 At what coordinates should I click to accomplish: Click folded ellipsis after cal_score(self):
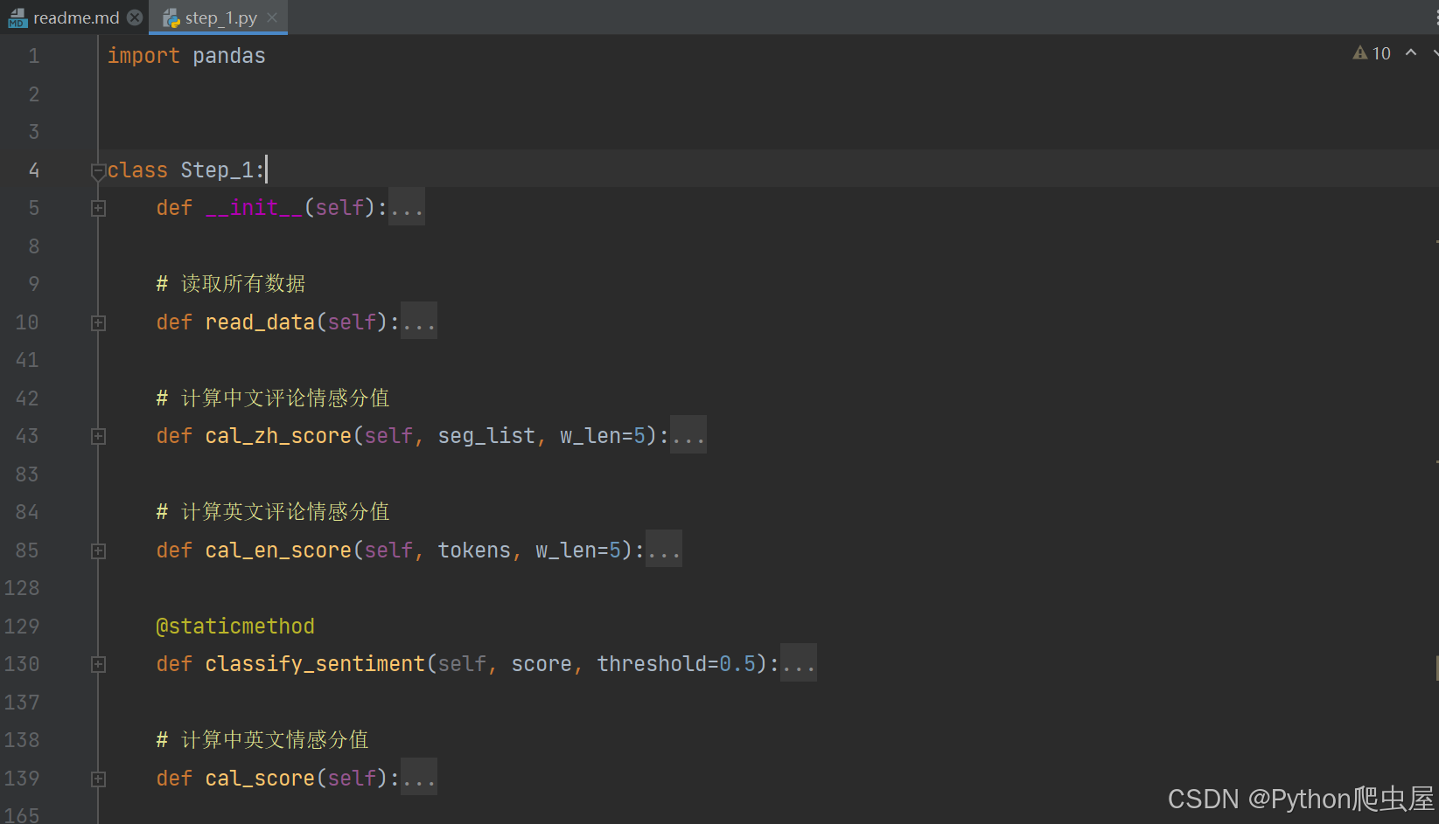[419, 778]
